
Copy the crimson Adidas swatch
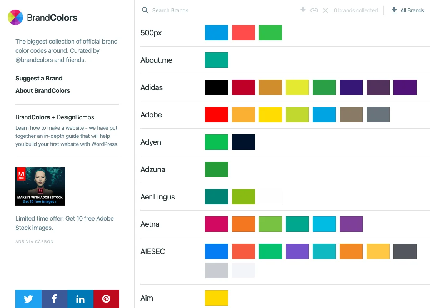tap(243, 87)
